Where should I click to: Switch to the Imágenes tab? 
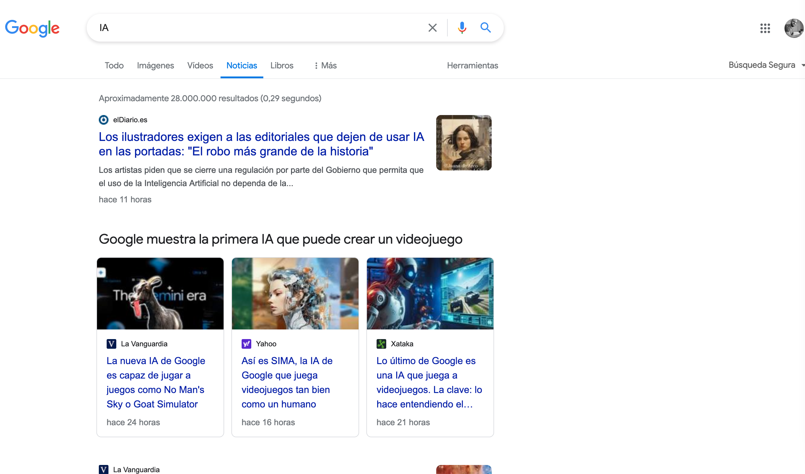point(155,65)
